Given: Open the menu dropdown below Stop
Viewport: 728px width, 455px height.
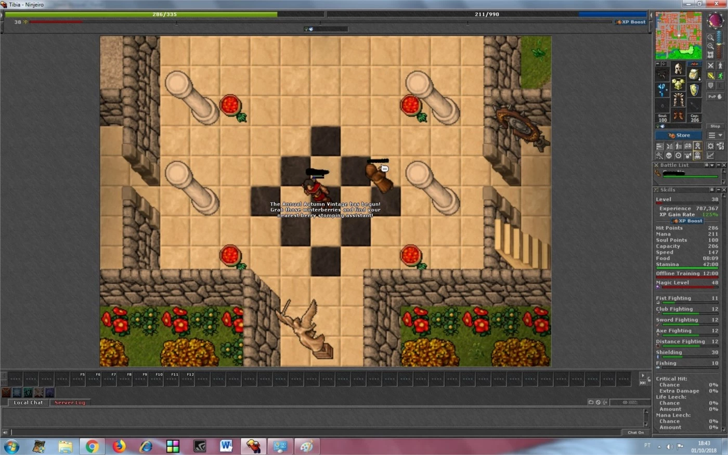Looking at the screenshot, I should click(716, 135).
